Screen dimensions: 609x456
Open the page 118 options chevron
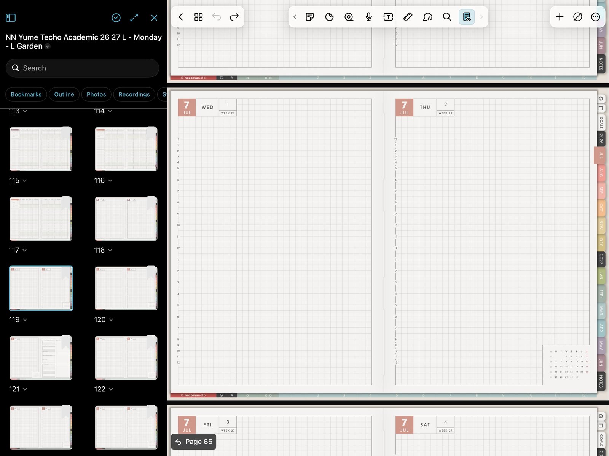(110, 250)
